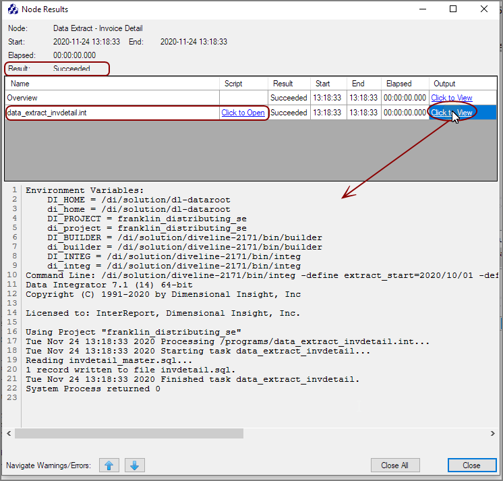Open script via Click to Open link
The image size is (503, 481).
243,113
